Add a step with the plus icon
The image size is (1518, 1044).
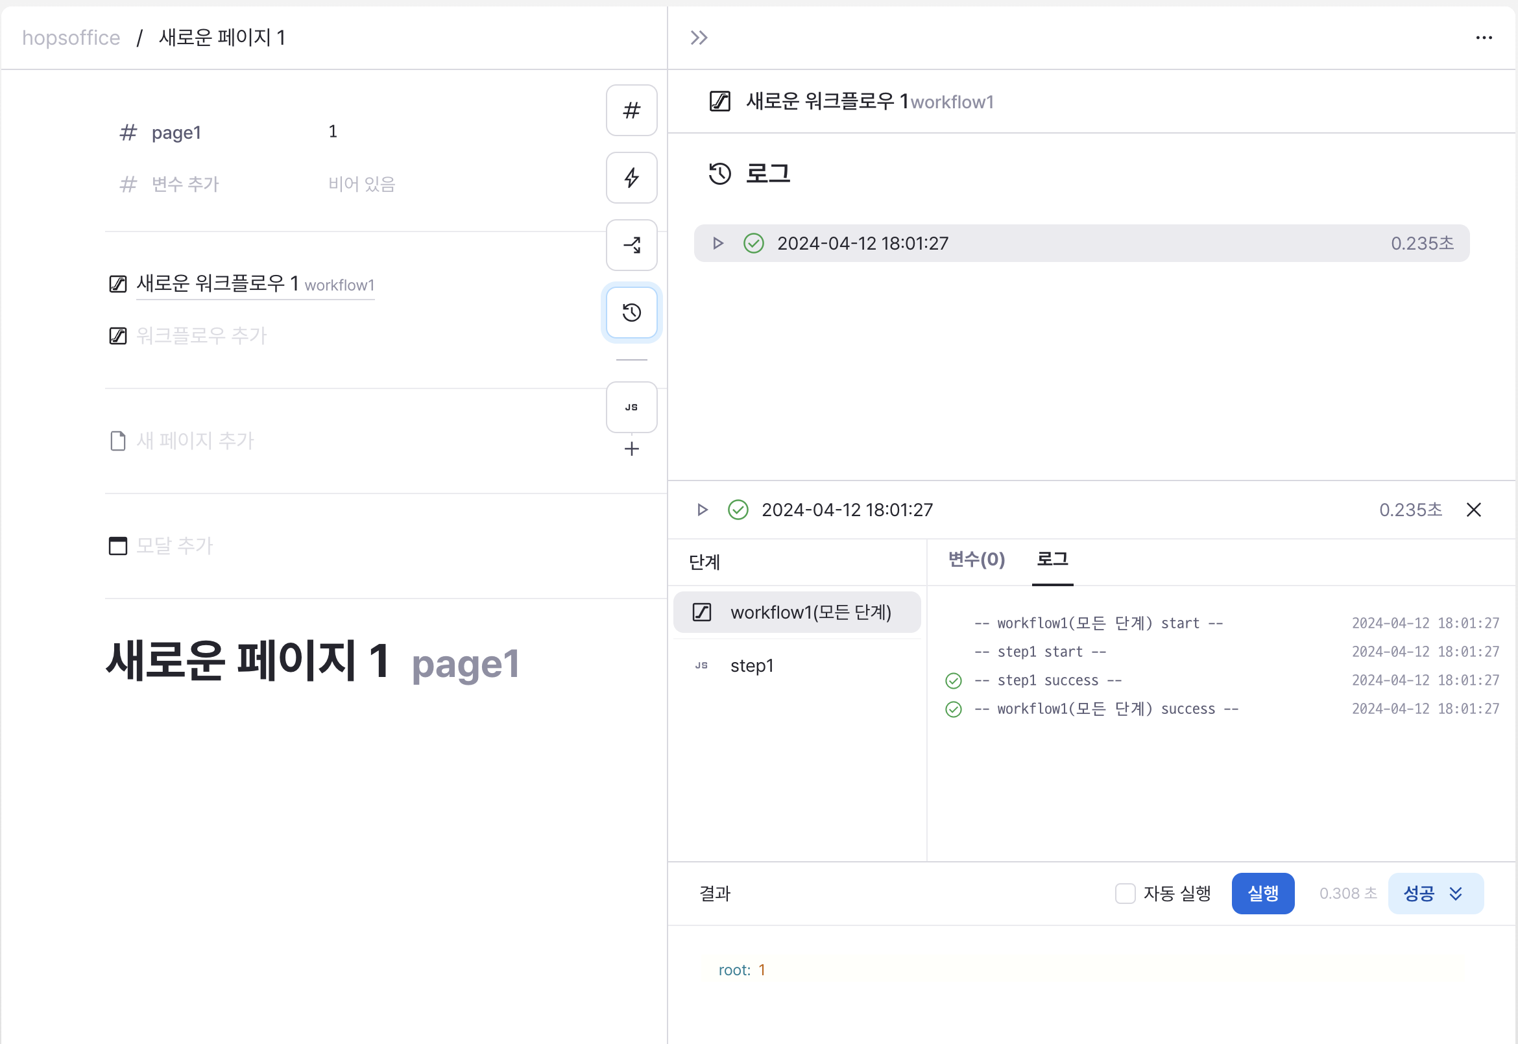tap(631, 449)
